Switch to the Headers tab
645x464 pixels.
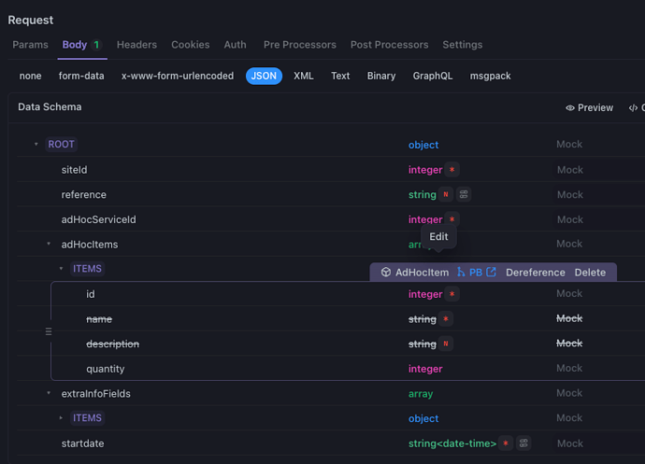coord(136,45)
